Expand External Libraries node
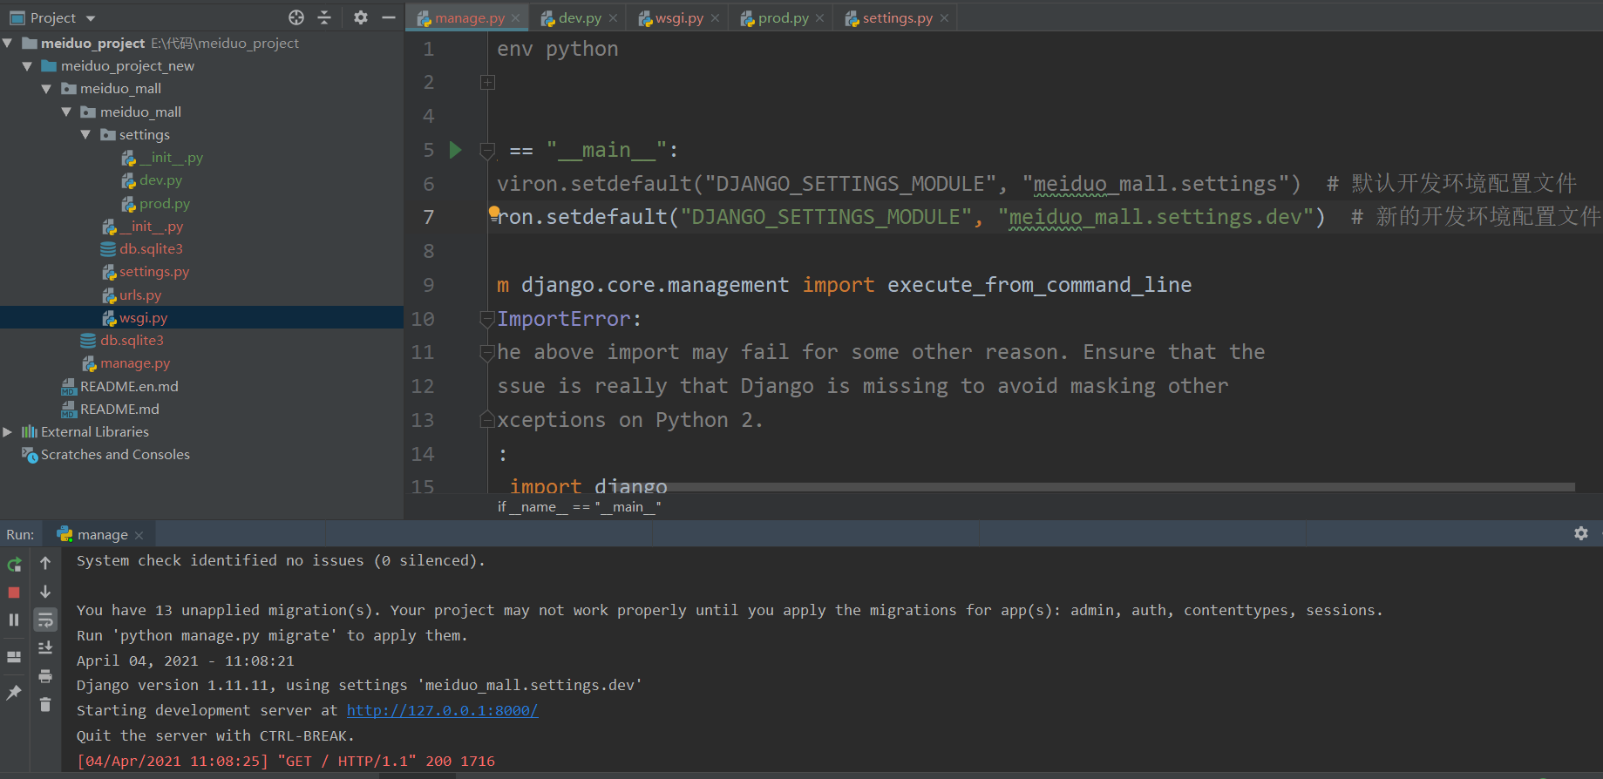 (x=8, y=432)
